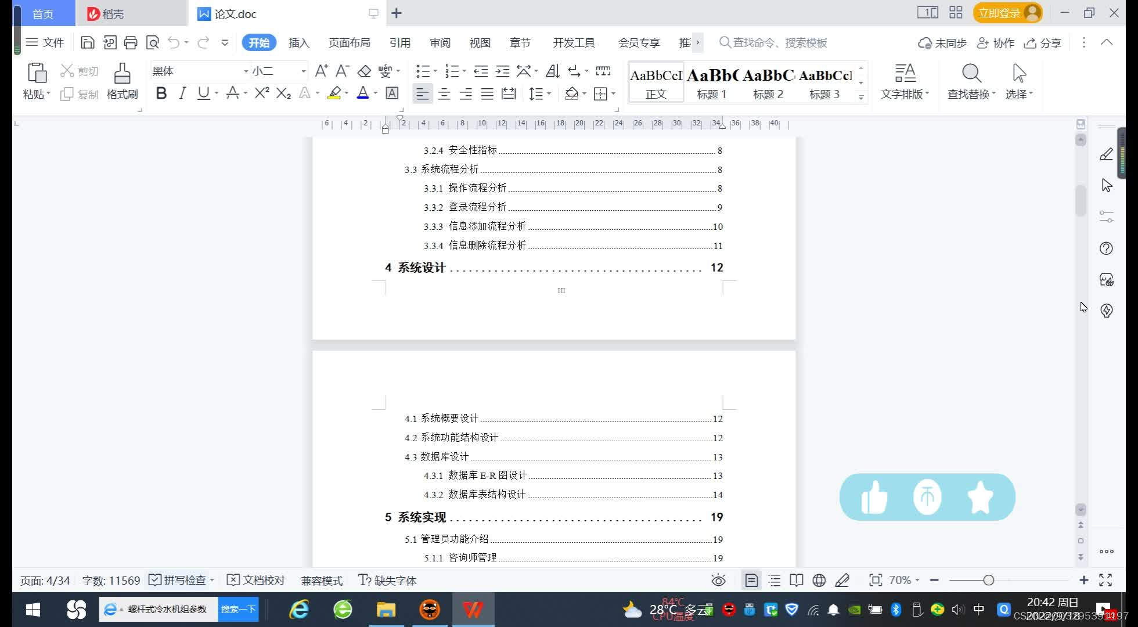Click the character border A icon
Screen dimensions: 1138x627
point(392,93)
